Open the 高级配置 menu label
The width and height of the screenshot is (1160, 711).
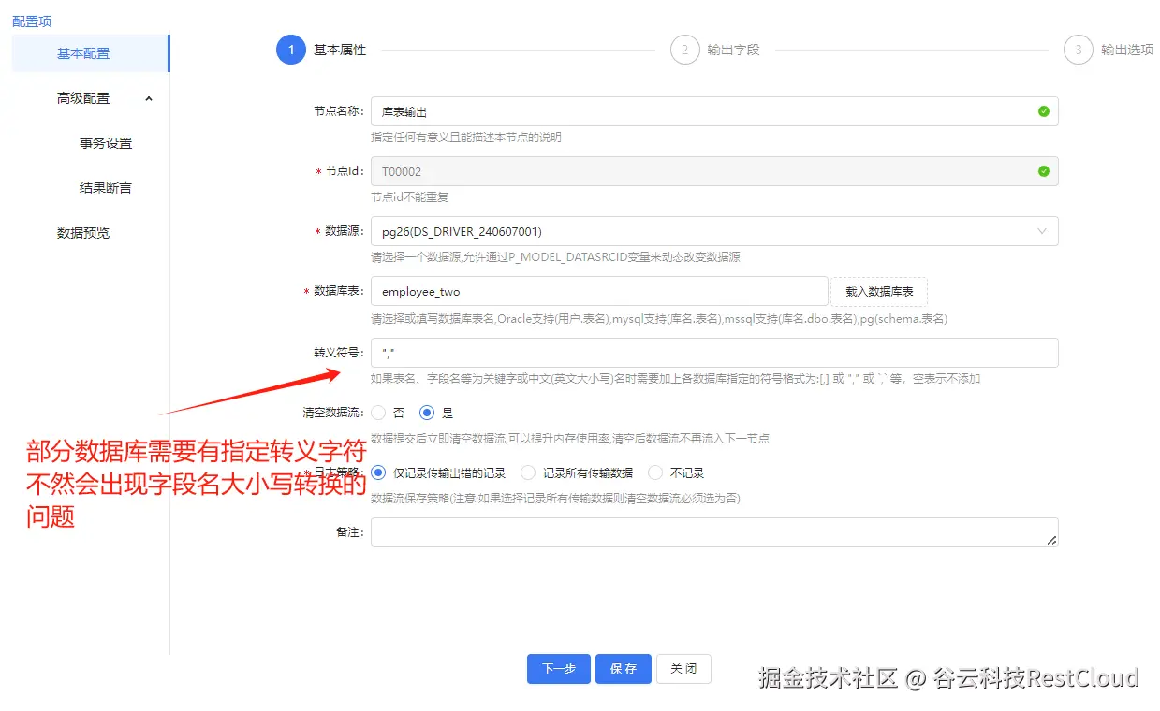83,98
